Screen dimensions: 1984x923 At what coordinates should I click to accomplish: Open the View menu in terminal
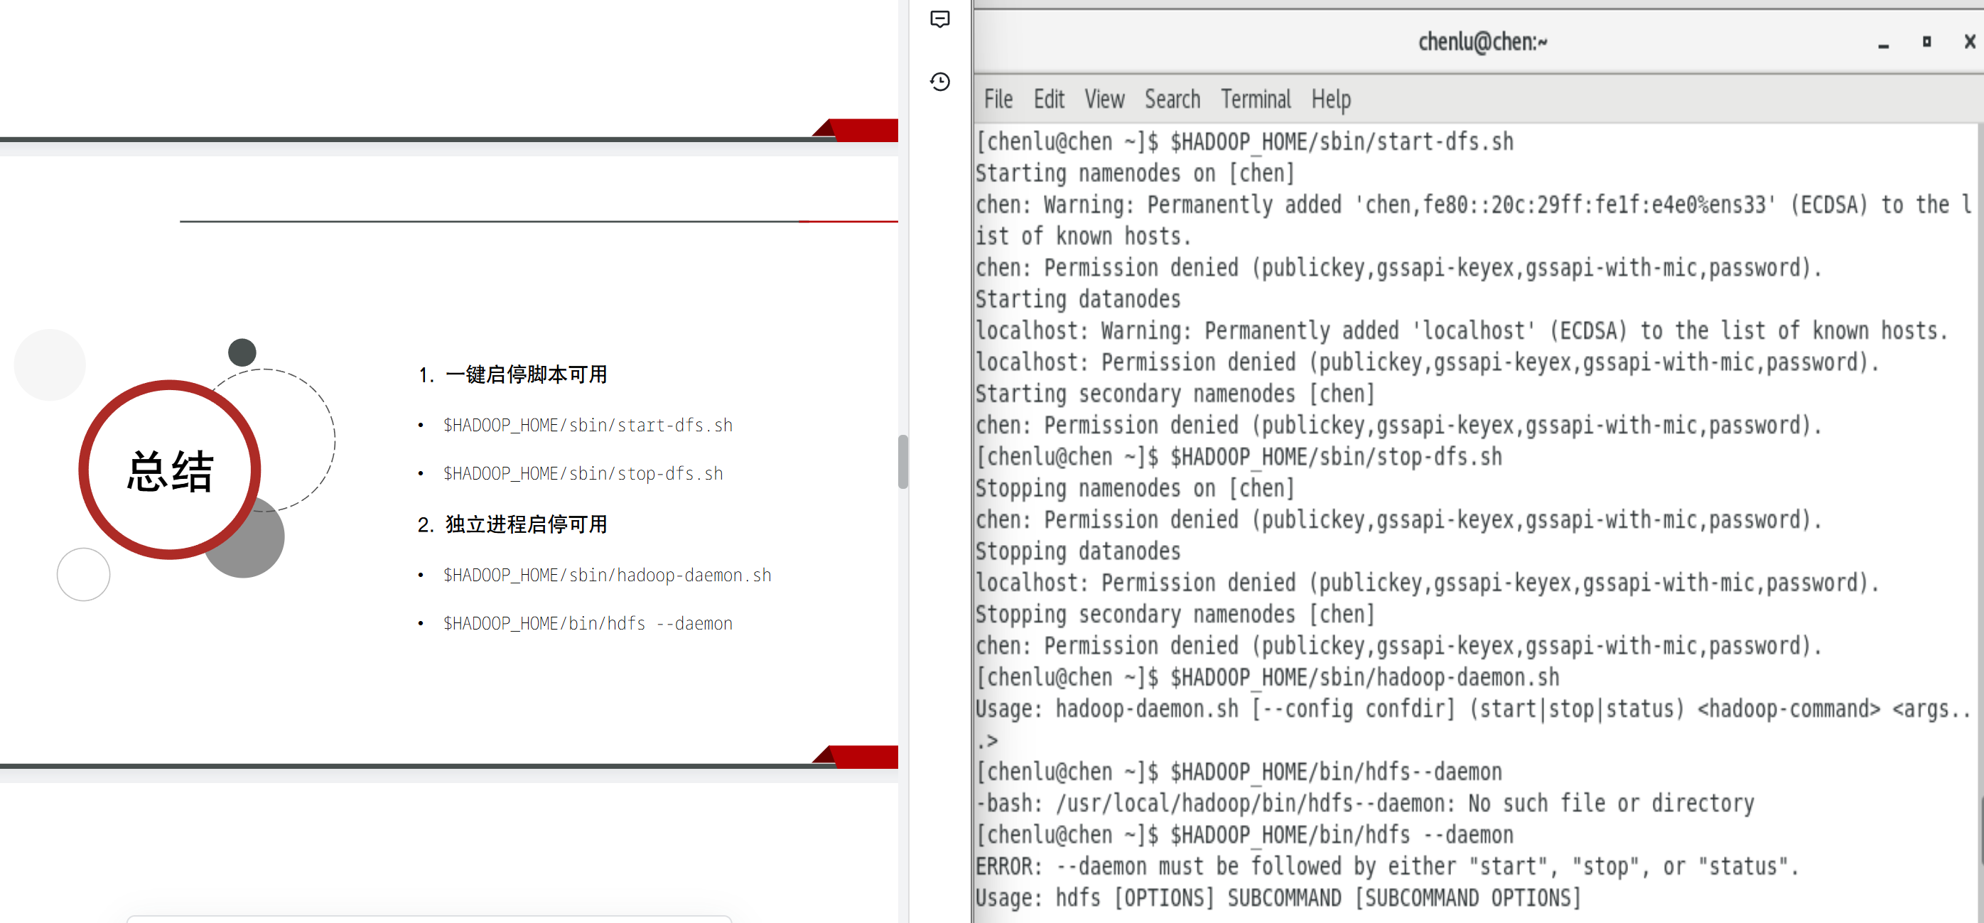point(1104,99)
